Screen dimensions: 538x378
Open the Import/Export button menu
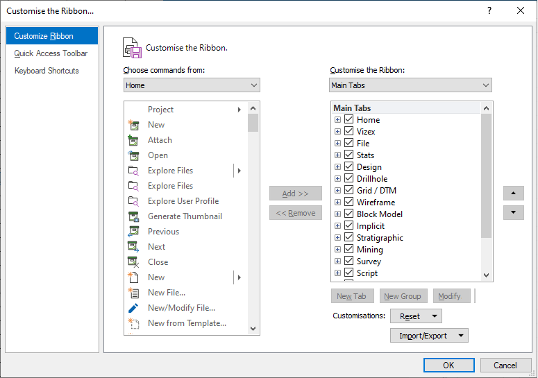[x=429, y=336]
